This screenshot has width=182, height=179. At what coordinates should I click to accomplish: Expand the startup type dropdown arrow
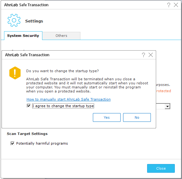click(x=167, y=106)
